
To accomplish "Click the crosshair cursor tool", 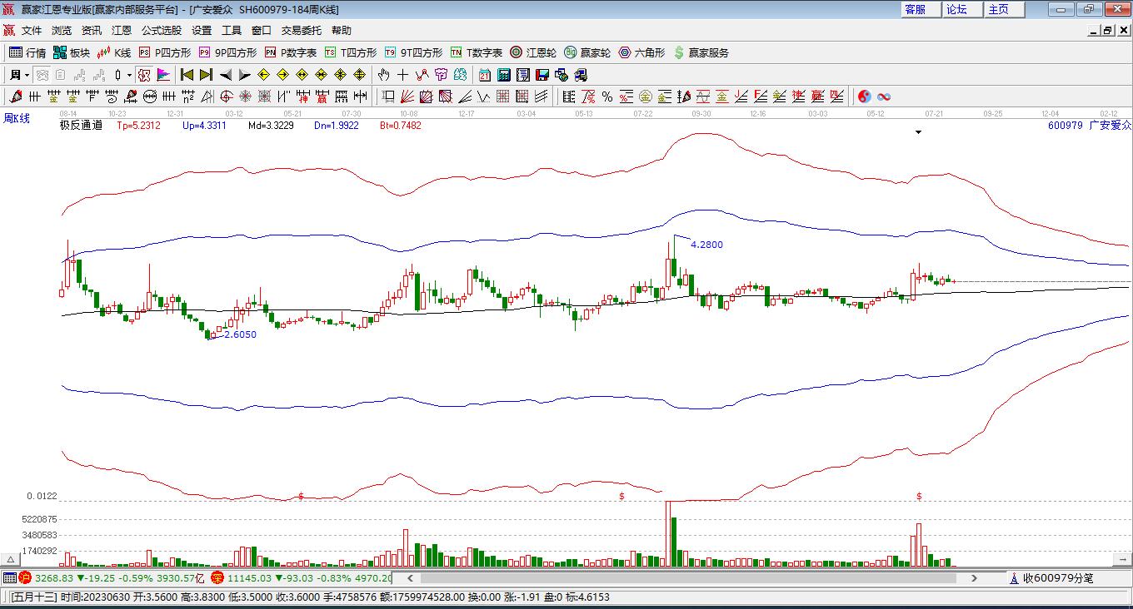I will coord(403,75).
